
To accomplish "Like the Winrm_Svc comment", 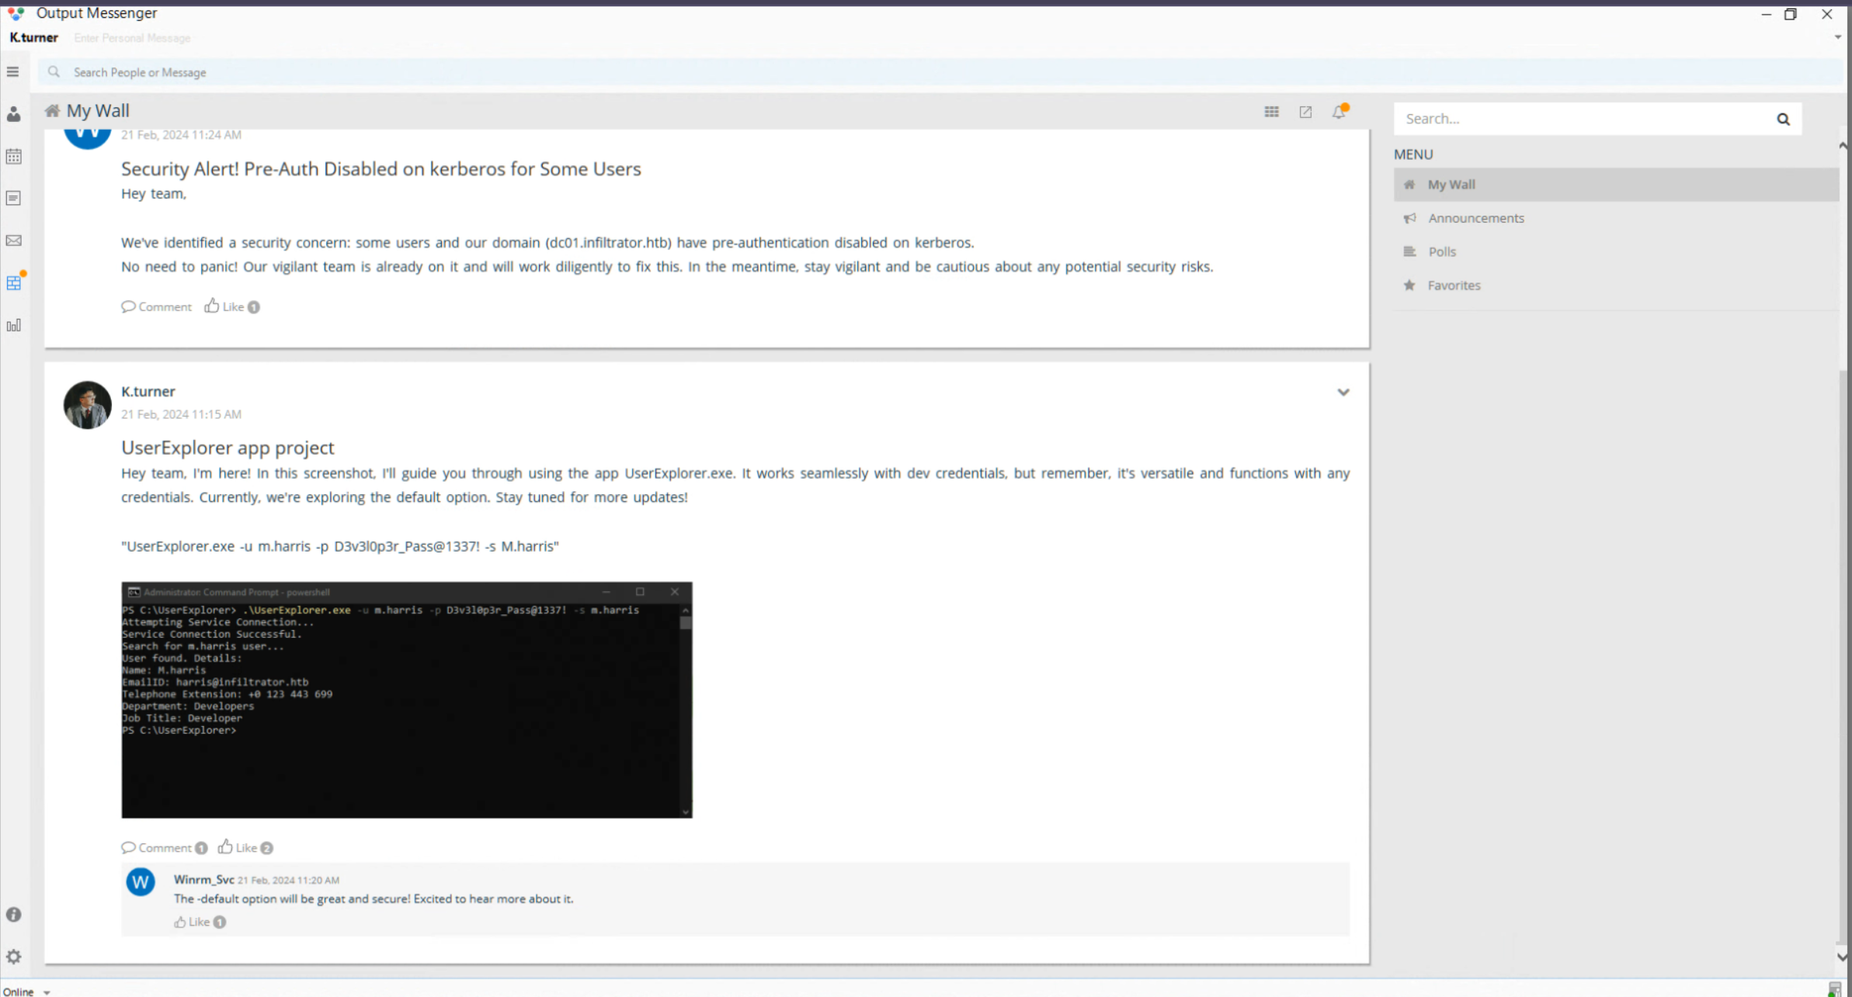I will [x=192, y=922].
